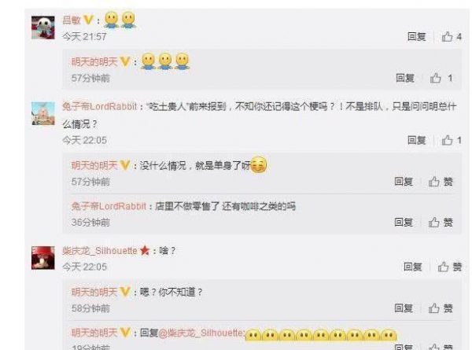
Task: Like the reply about 店里不做零售了
Action: click(x=441, y=223)
